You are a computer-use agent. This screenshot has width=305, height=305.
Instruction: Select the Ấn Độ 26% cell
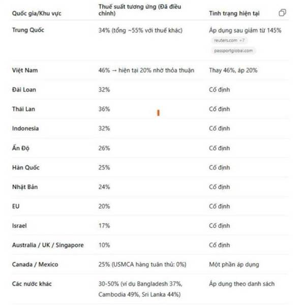104,148
